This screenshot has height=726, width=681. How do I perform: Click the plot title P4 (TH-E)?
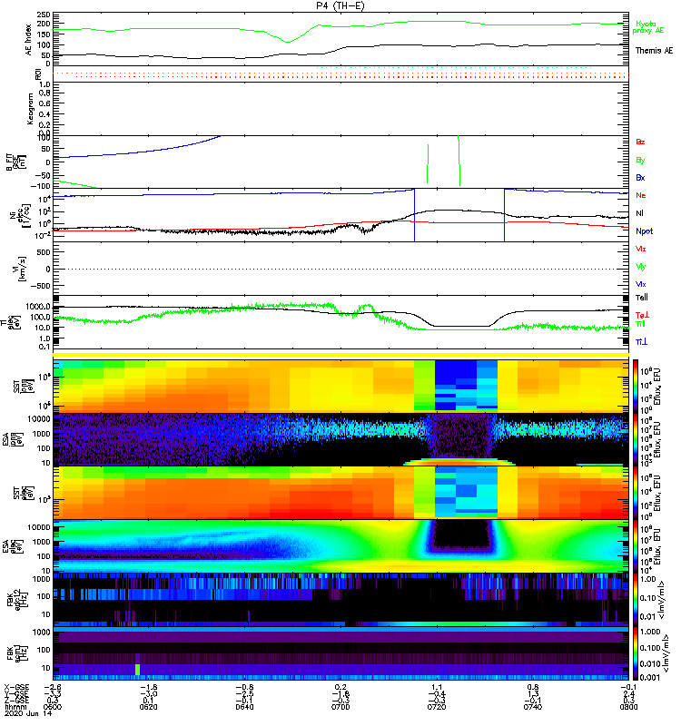[340, 5]
